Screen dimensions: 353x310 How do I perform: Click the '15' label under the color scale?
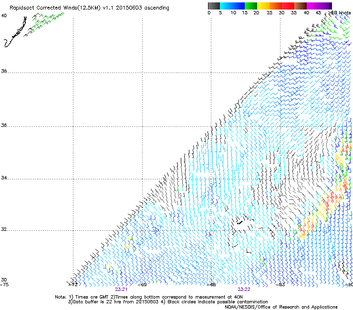tap(245, 13)
